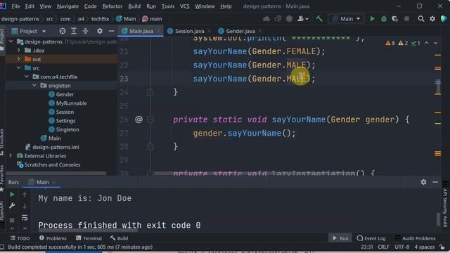Viewport: 450px width, 253px height.
Task: Click the colorful plugin icon at top-right
Action: (x=444, y=19)
